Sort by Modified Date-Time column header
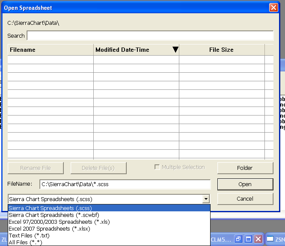 pos(136,50)
